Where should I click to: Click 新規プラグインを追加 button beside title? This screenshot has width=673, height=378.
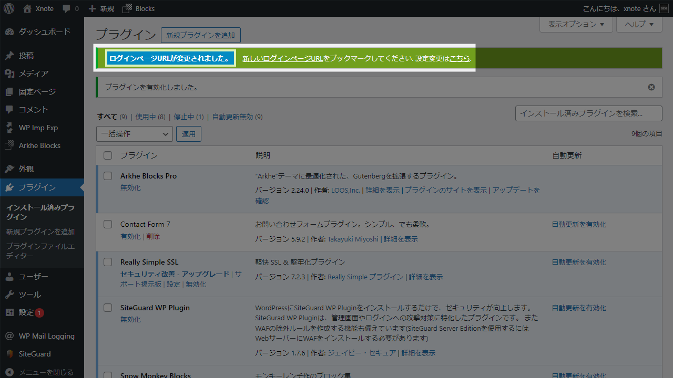point(201,35)
